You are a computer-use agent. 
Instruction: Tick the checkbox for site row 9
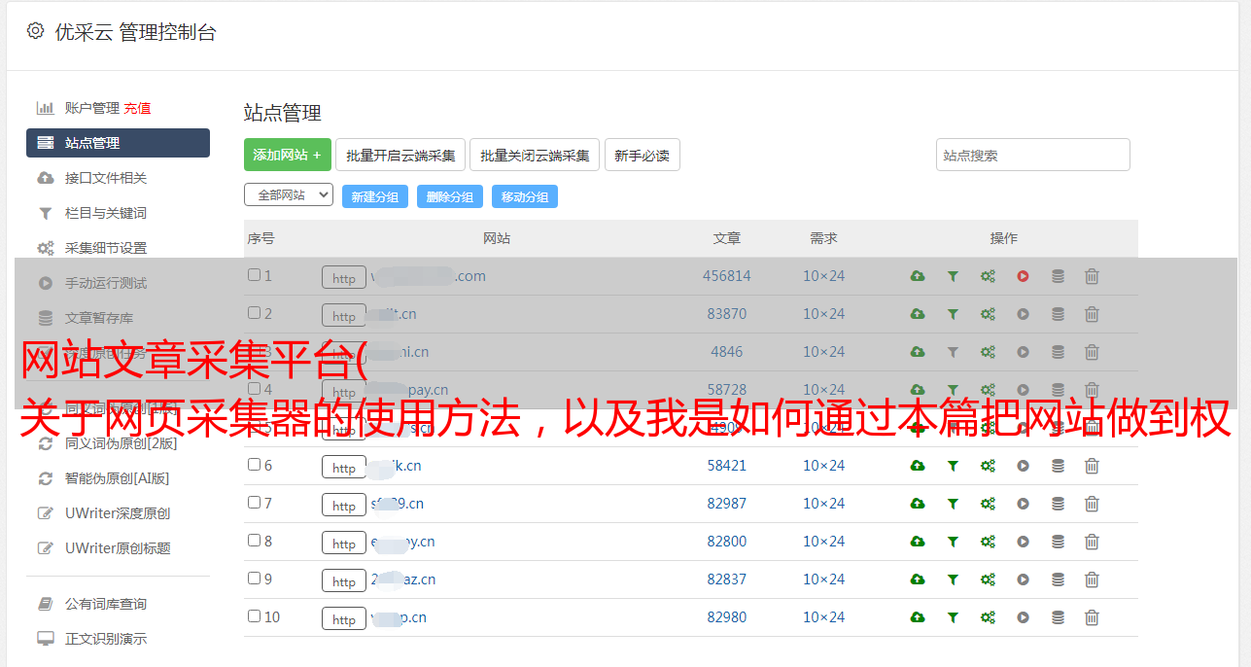point(254,579)
